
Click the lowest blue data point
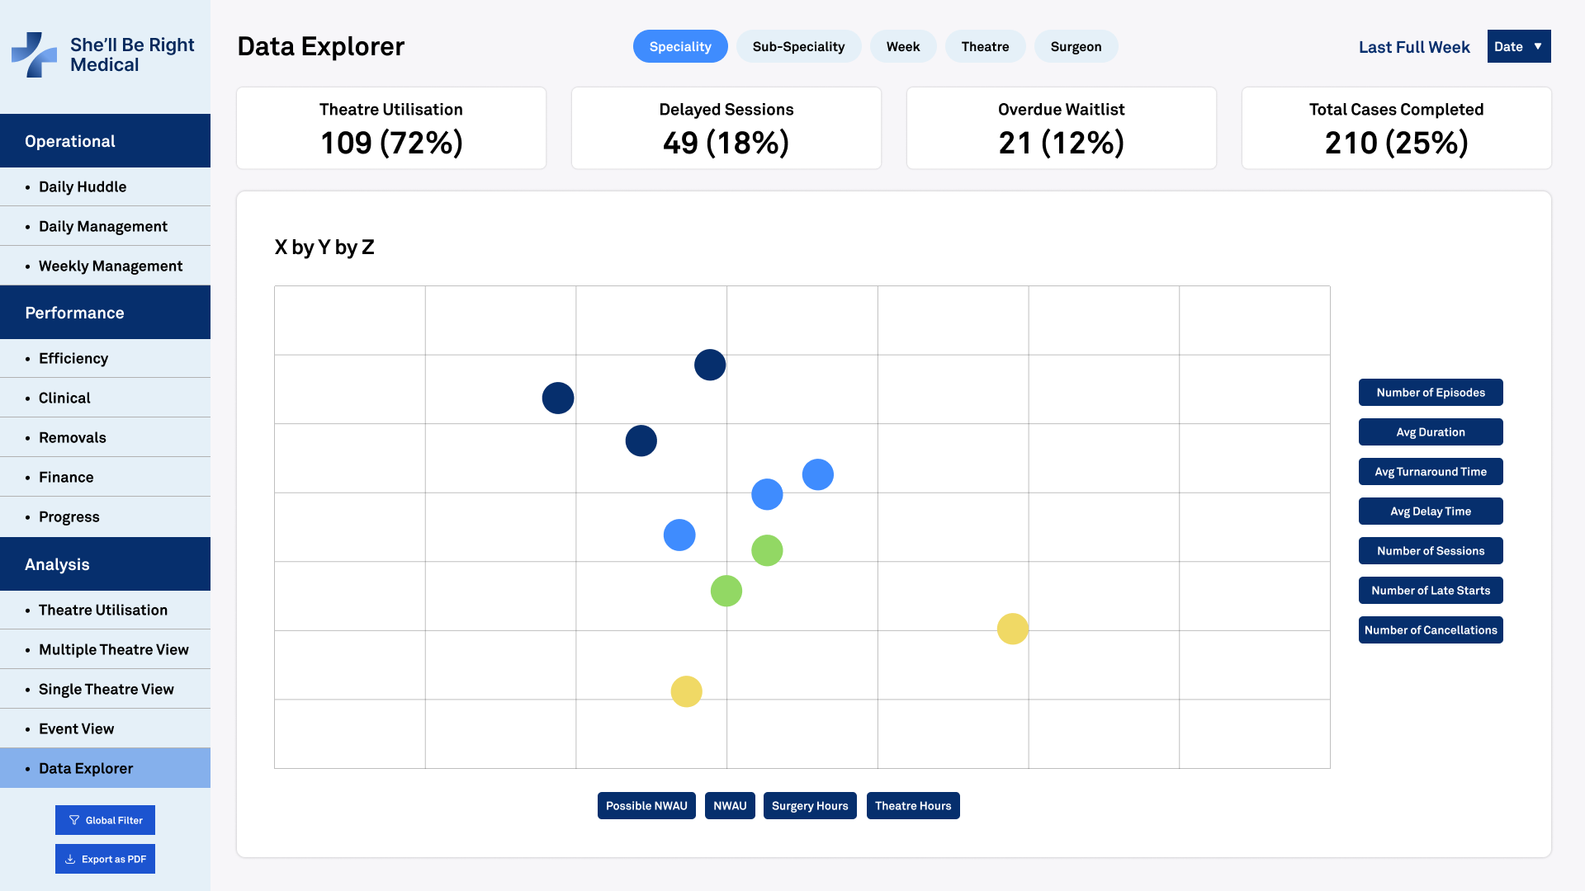(679, 535)
